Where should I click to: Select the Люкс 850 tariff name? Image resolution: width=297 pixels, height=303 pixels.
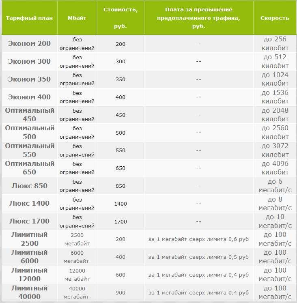29,186
